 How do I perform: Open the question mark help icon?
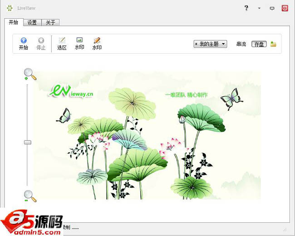pos(246,8)
